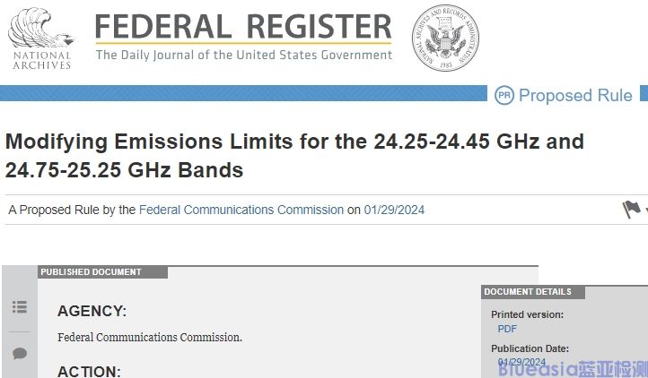Click the Federal Register title logo
Image resolution: width=648 pixels, height=378 pixels.
[243, 27]
